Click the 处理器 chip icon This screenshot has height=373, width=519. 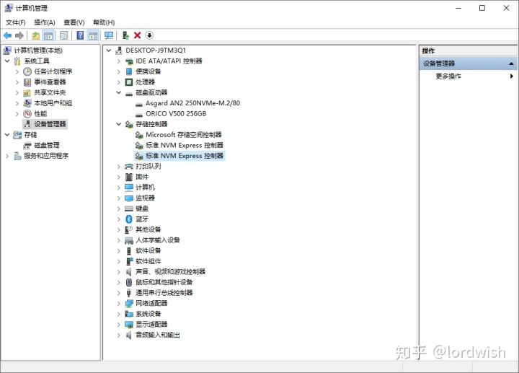129,82
